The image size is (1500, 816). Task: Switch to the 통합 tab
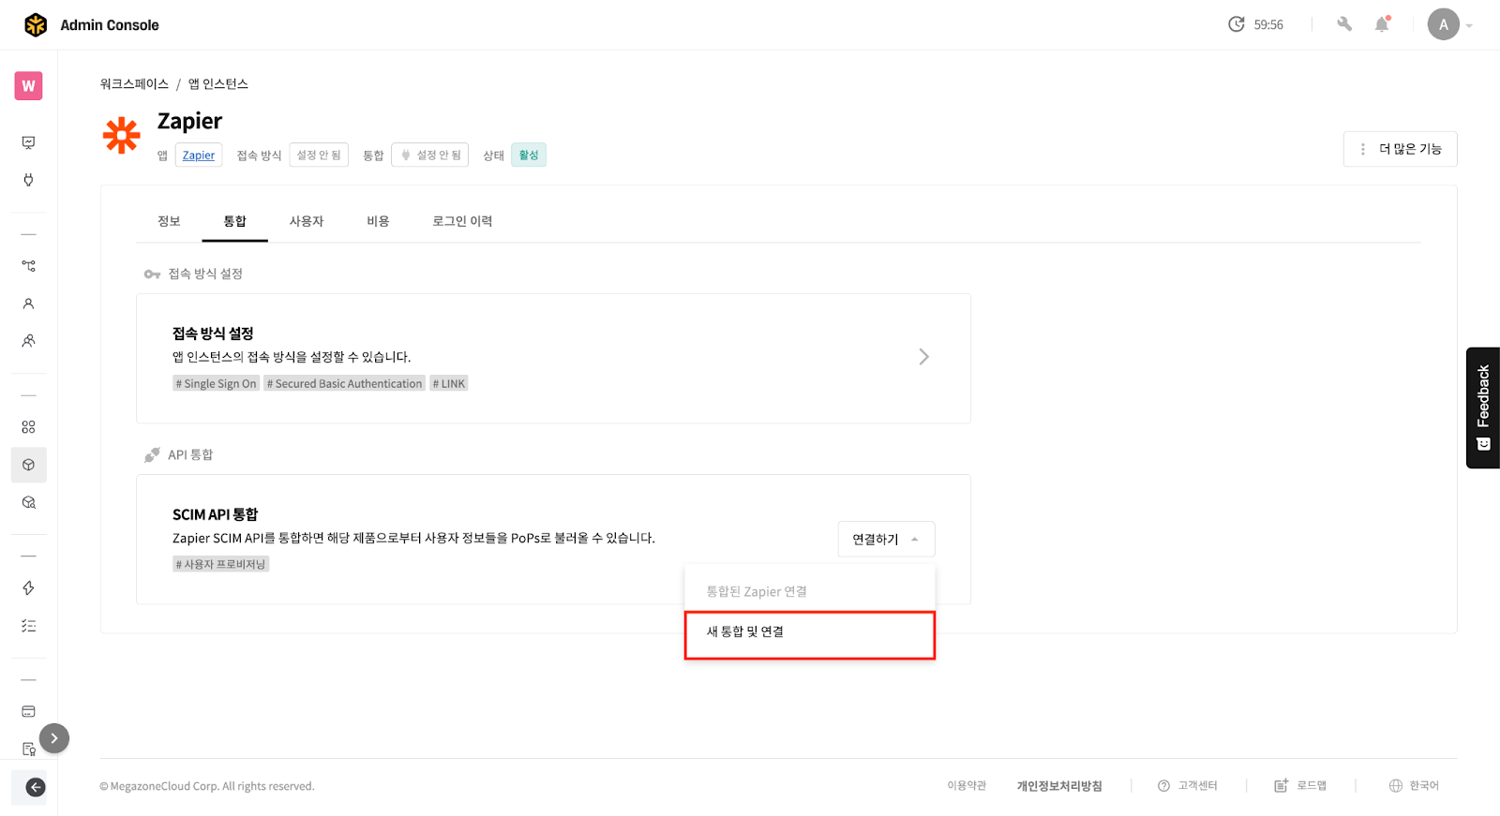234,221
